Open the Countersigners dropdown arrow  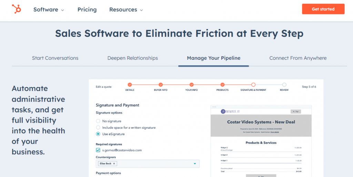coord(195,164)
